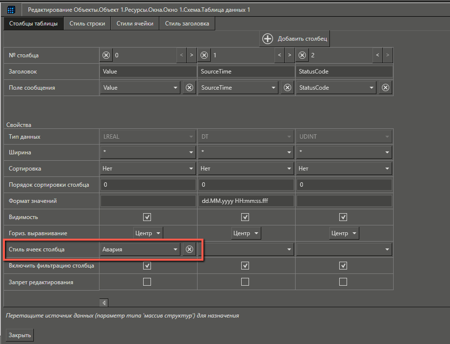Move column 2 left with the arrow
Image resolution: width=450 pixels, height=344 pixels.
(377, 55)
